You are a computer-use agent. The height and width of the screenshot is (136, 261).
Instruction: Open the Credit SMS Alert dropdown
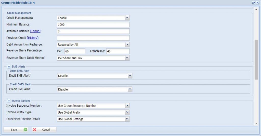tap(130, 89)
